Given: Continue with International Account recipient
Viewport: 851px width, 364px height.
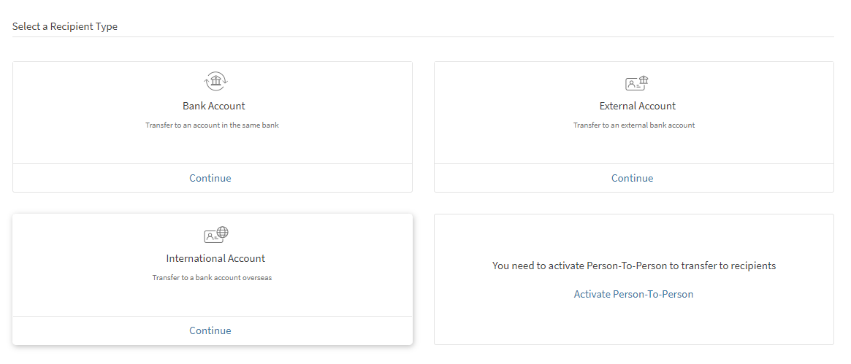Looking at the screenshot, I should point(210,330).
